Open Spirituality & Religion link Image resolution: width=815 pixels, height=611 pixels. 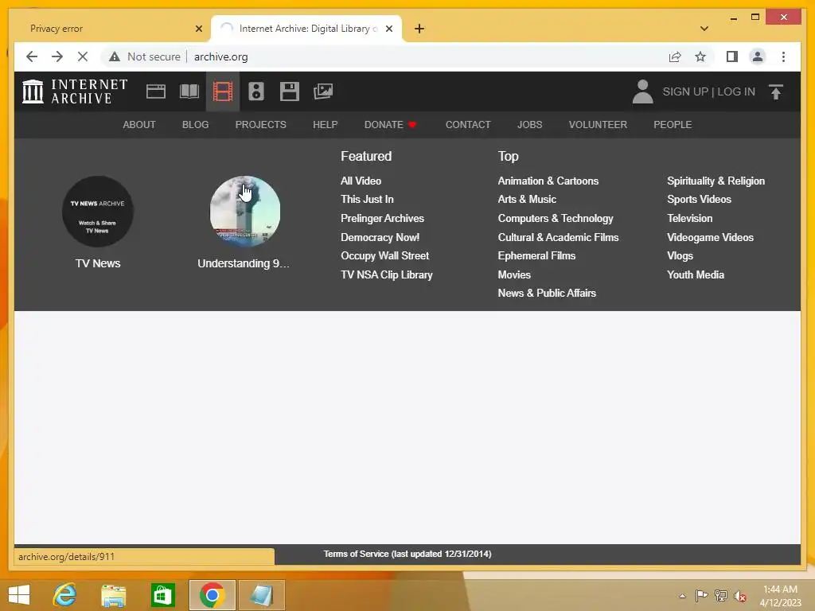coord(716,181)
